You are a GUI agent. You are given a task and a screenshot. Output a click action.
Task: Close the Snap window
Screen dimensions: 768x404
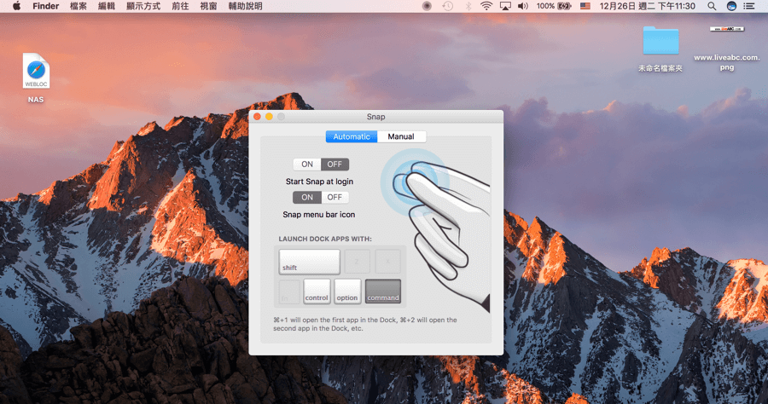click(257, 117)
